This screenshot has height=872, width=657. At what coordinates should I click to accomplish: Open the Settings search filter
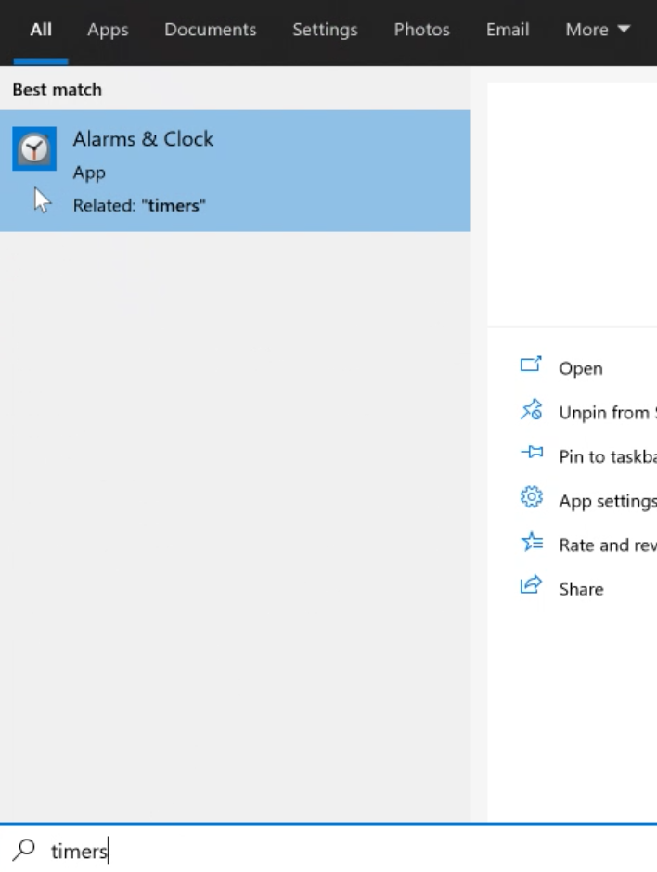(325, 30)
